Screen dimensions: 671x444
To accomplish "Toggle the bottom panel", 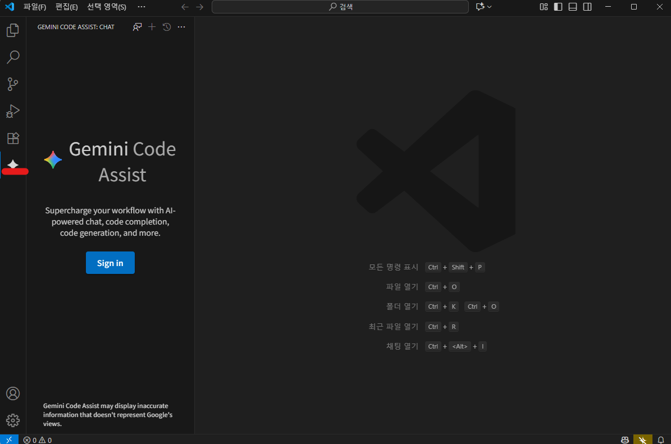I will pyautogui.click(x=573, y=7).
